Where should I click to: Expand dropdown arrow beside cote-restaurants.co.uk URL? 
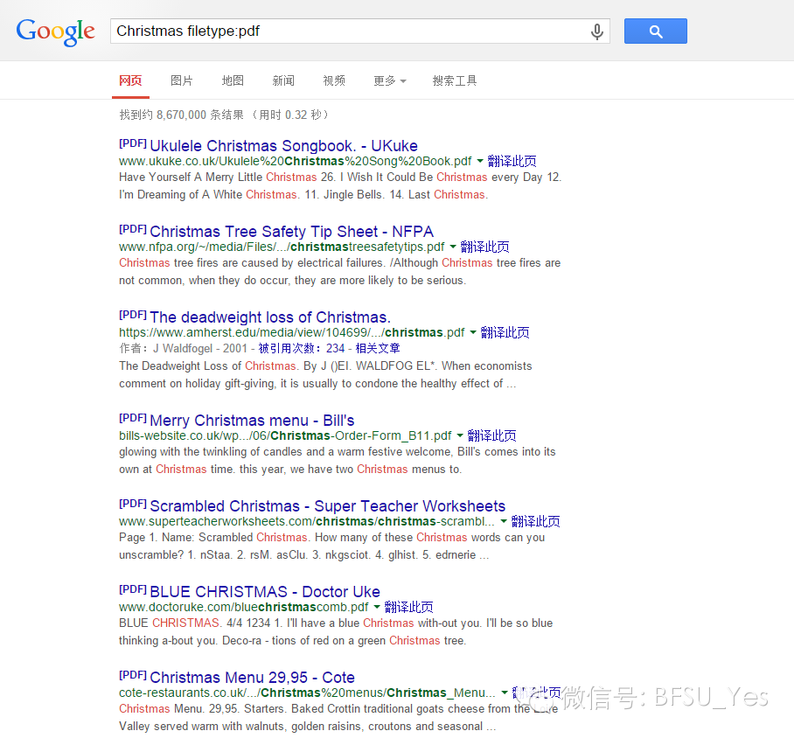[x=505, y=693]
